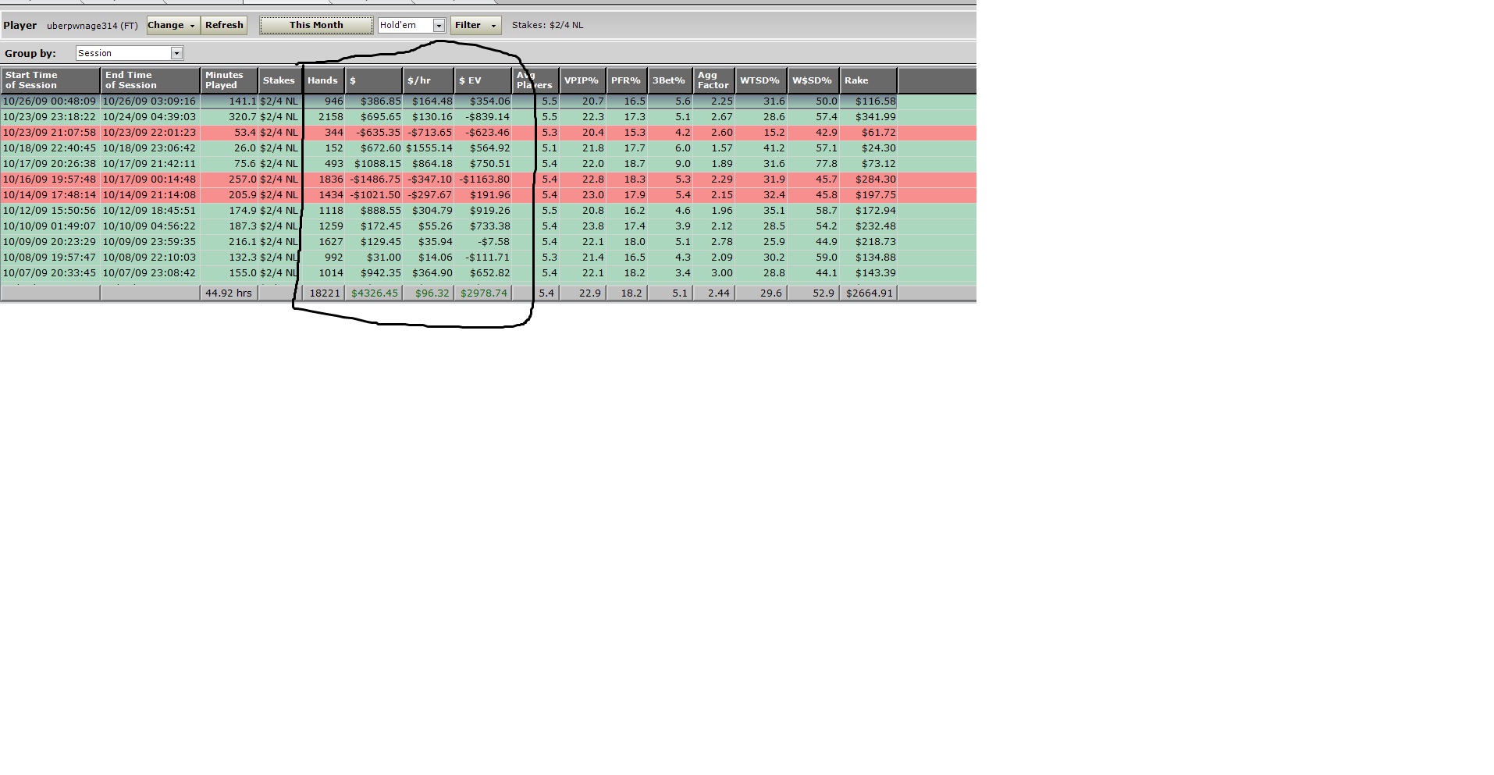Click the -$839.14 EV cell
Viewport: 1494px width, 775px height.
(482, 117)
